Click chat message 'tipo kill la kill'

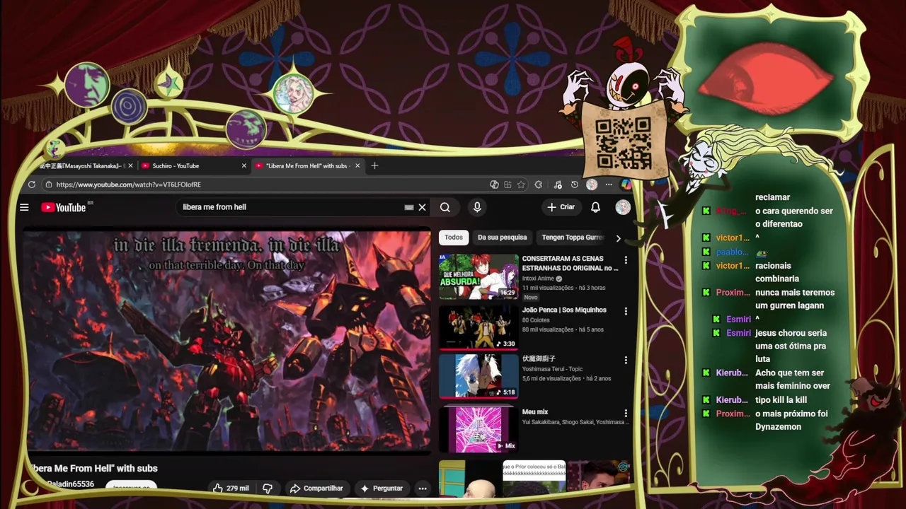(781, 400)
